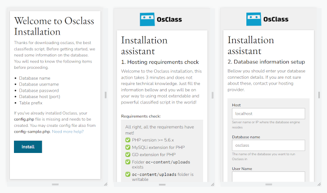Click bottom resize handle of welcome panel

click(55, 184)
